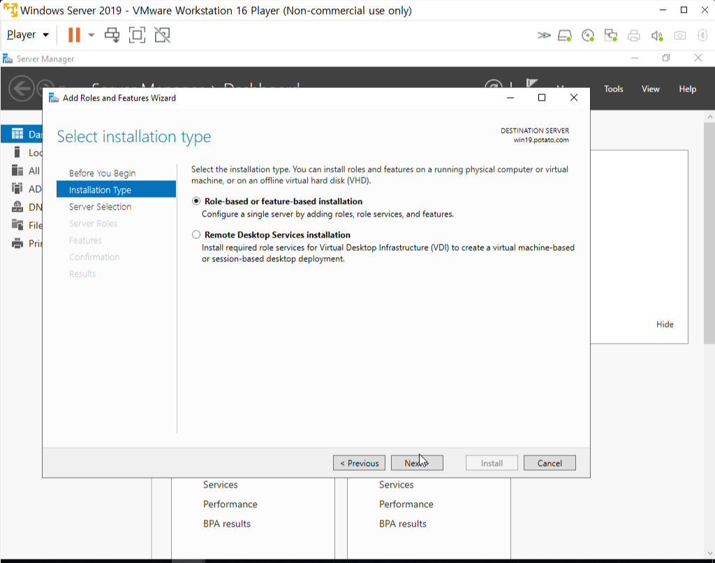
Task: Click the Bluetooth device icon in VMware toolbar
Action: click(702, 35)
